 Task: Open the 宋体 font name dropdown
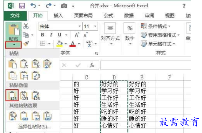[x=80, y=26]
